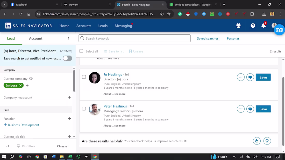
Task: Focus the browser address bar
Action: [x=99, y=14]
